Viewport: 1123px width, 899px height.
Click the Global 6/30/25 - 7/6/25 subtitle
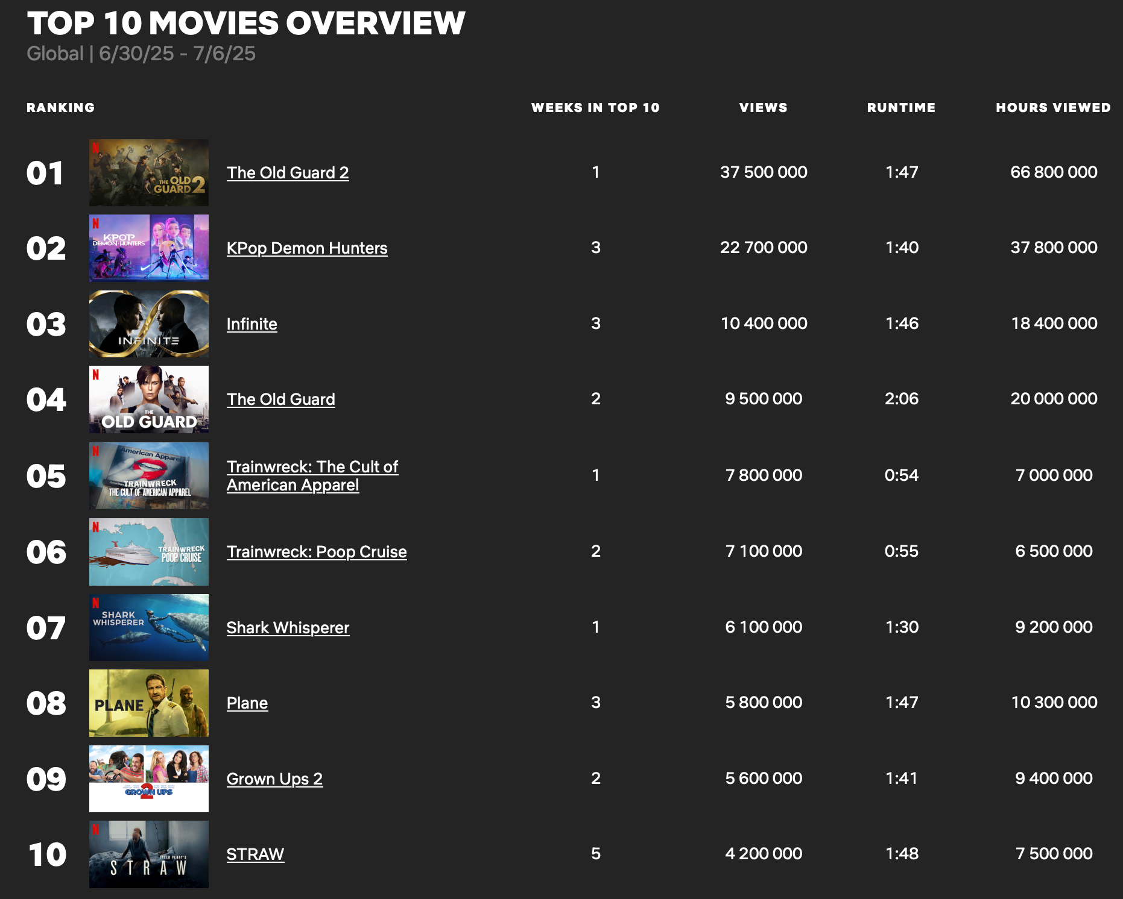click(141, 54)
